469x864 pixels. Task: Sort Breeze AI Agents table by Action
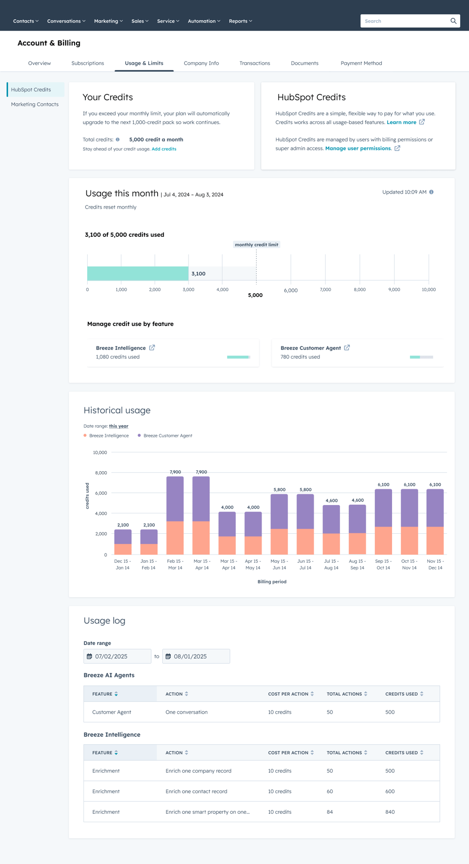click(x=187, y=694)
